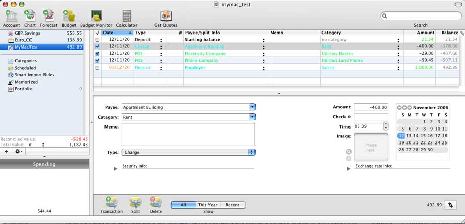This screenshot has width=465, height=224.
Task: Click the Budget coins icon
Action: click(69, 16)
